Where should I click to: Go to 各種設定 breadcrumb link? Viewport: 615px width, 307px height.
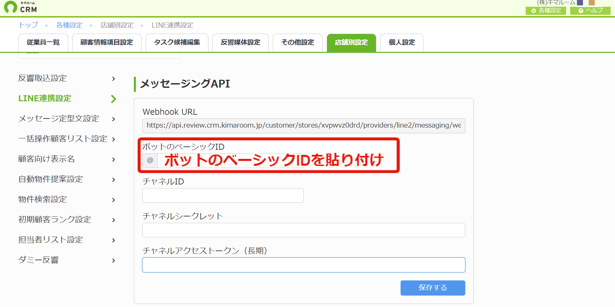(x=69, y=25)
